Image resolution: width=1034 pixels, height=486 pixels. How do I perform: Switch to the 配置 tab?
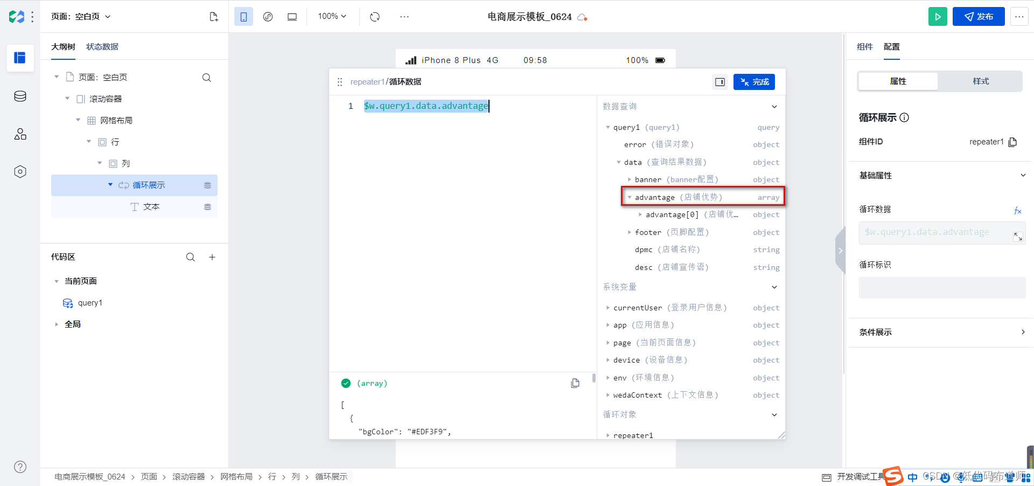tap(891, 47)
